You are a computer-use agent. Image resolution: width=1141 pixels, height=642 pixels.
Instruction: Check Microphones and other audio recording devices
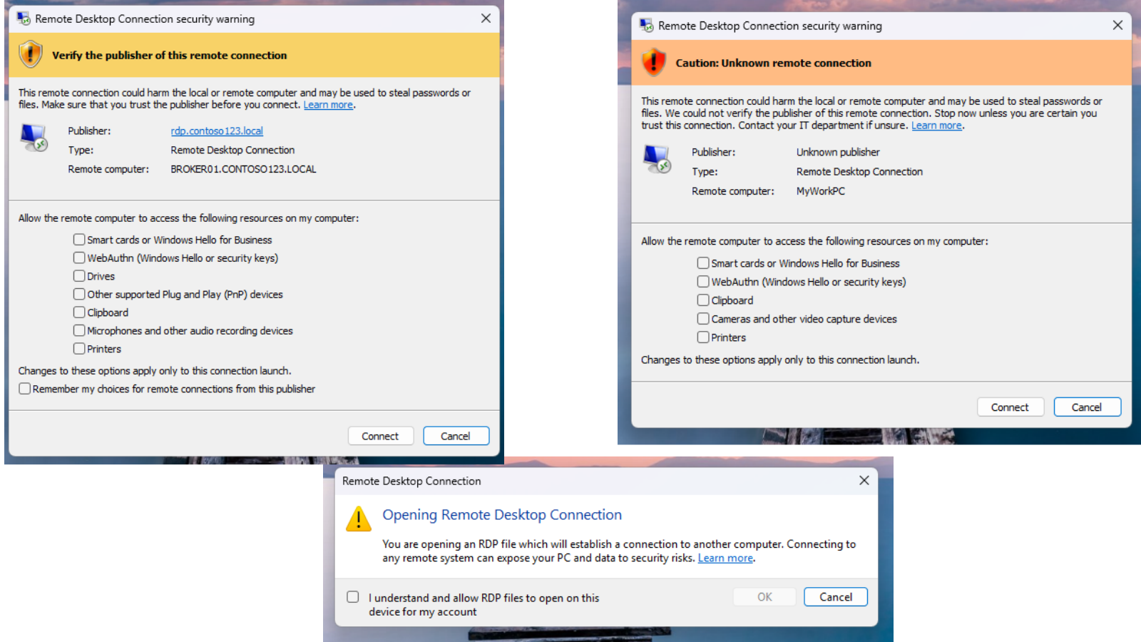click(79, 330)
